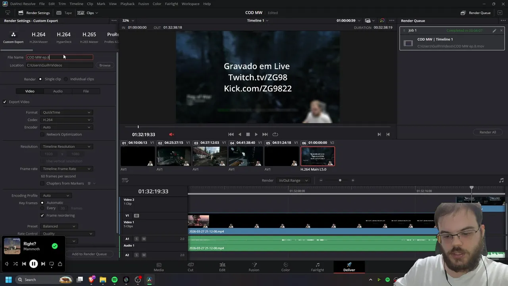Jump to first frame in viewer

coord(231,134)
